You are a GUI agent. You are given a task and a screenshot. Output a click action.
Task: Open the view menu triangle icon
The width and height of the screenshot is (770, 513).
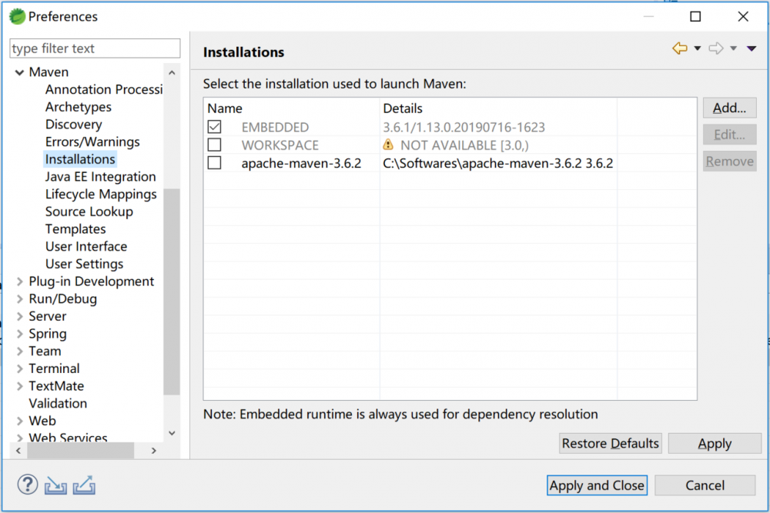point(752,48)
